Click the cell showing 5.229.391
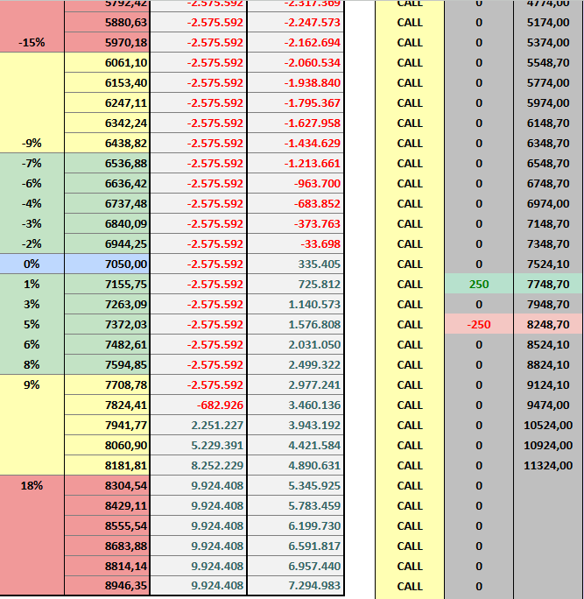The width and height of the screenshot is (584, 599). click(x=199, y=446)
